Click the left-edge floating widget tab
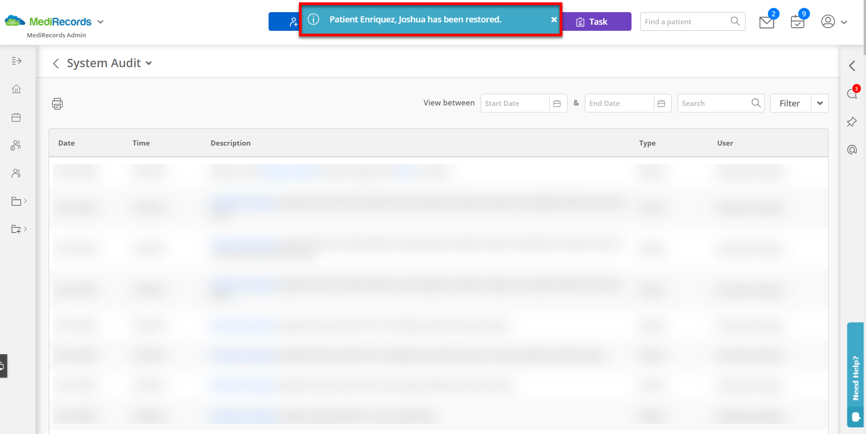The image size is (866, 434). coord(3,366)
